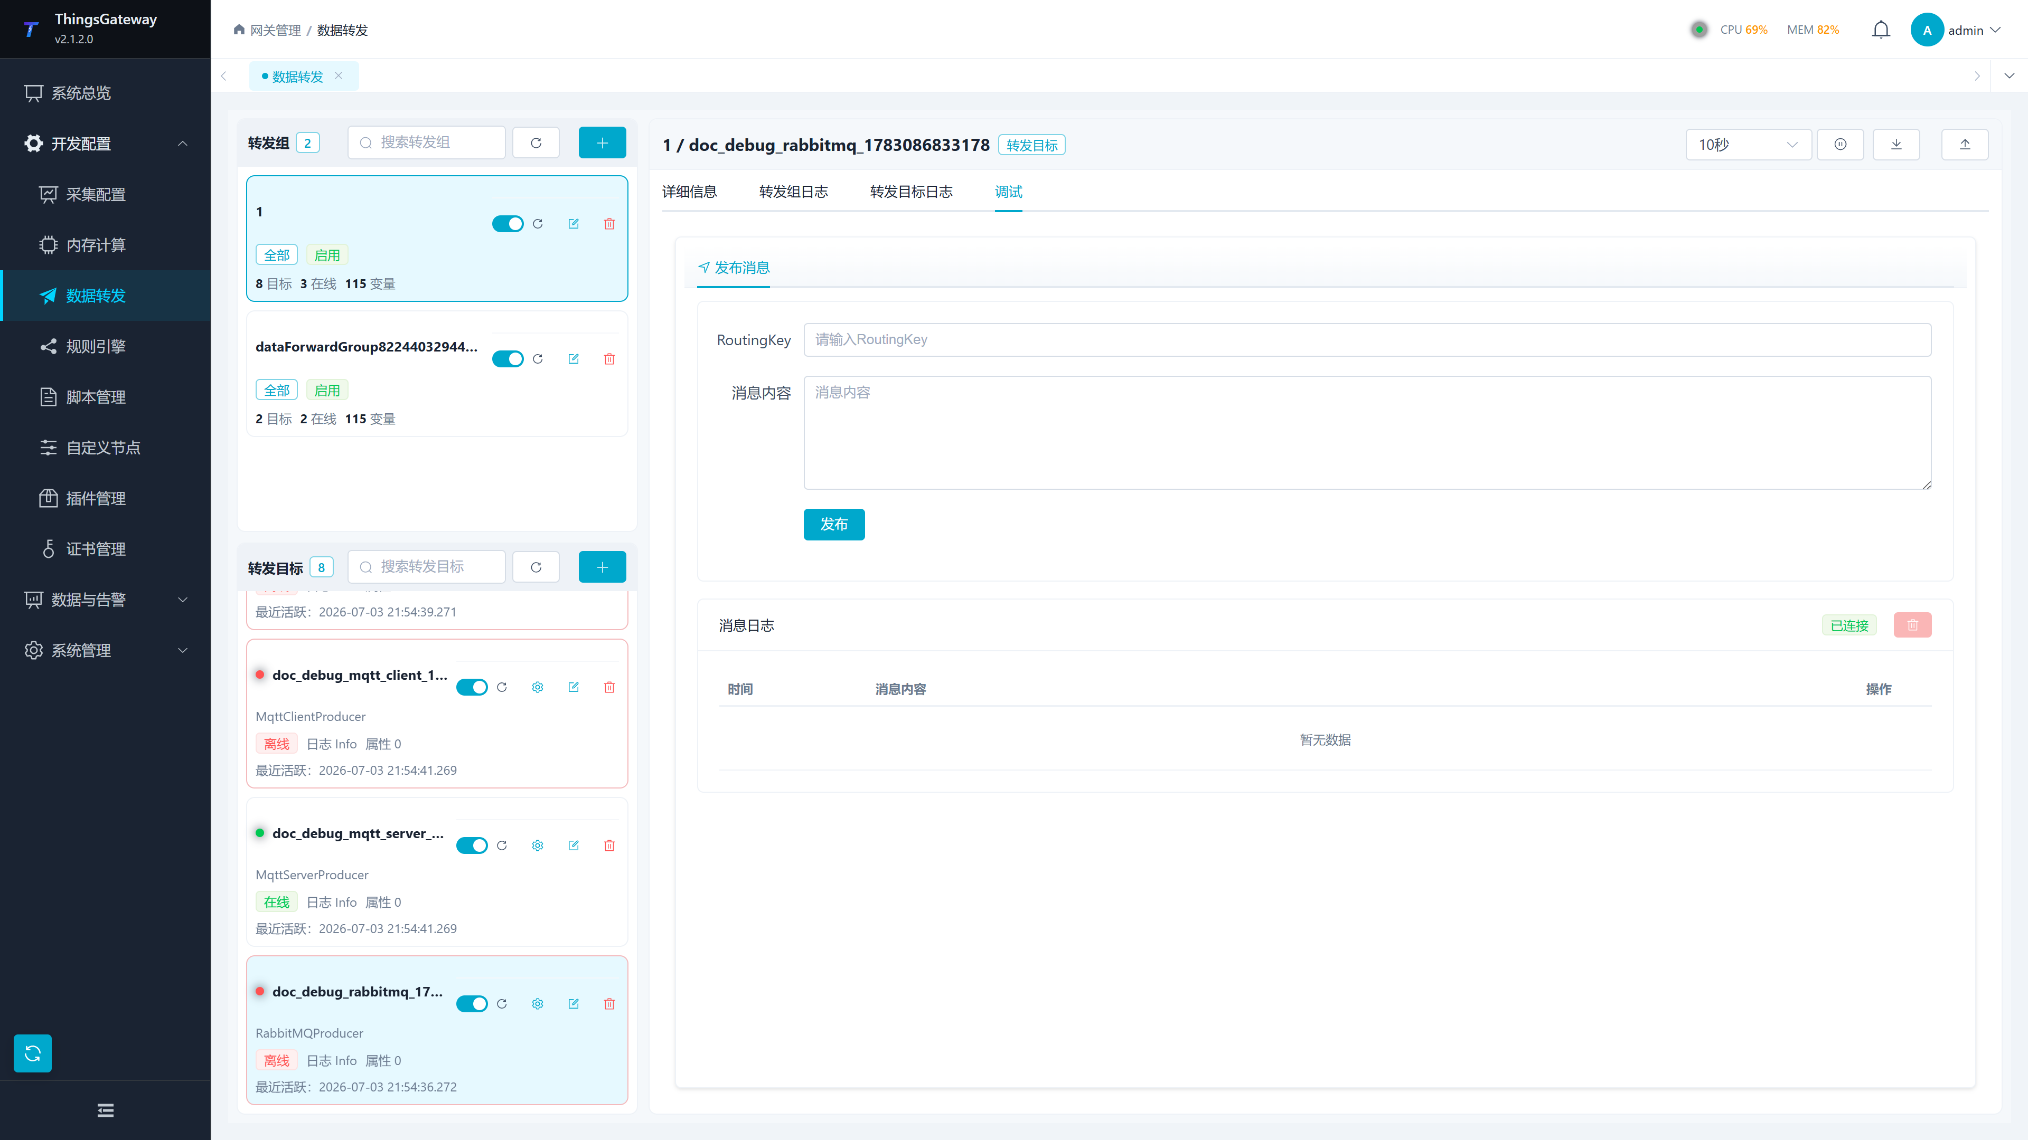The width and height of the screenshot is (2028, 1140).
Task: Focus the 搜索转发组 search field
Action: tap(427, 142)
